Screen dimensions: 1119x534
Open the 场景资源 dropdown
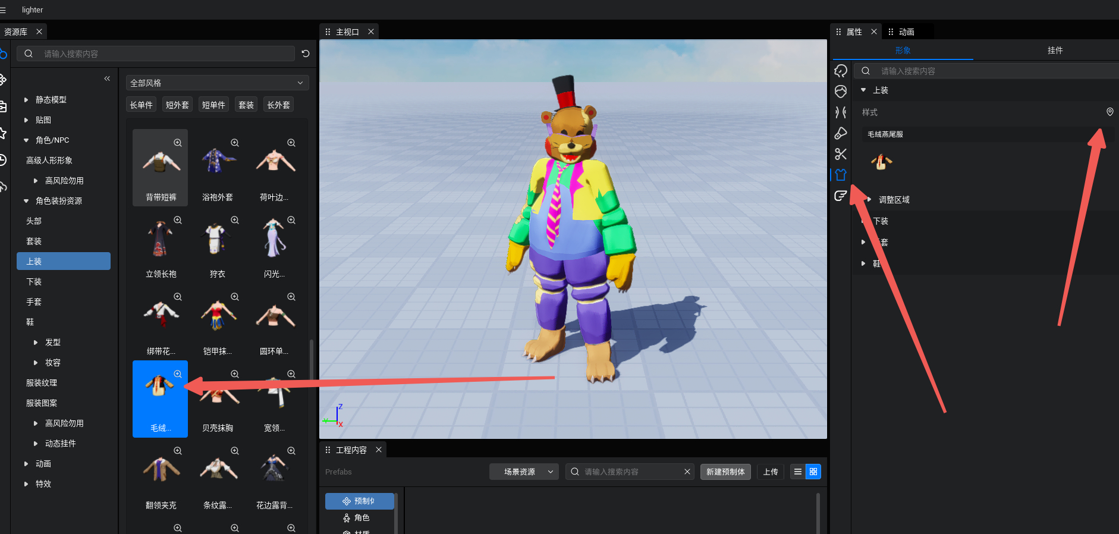[x=524, y=472]
